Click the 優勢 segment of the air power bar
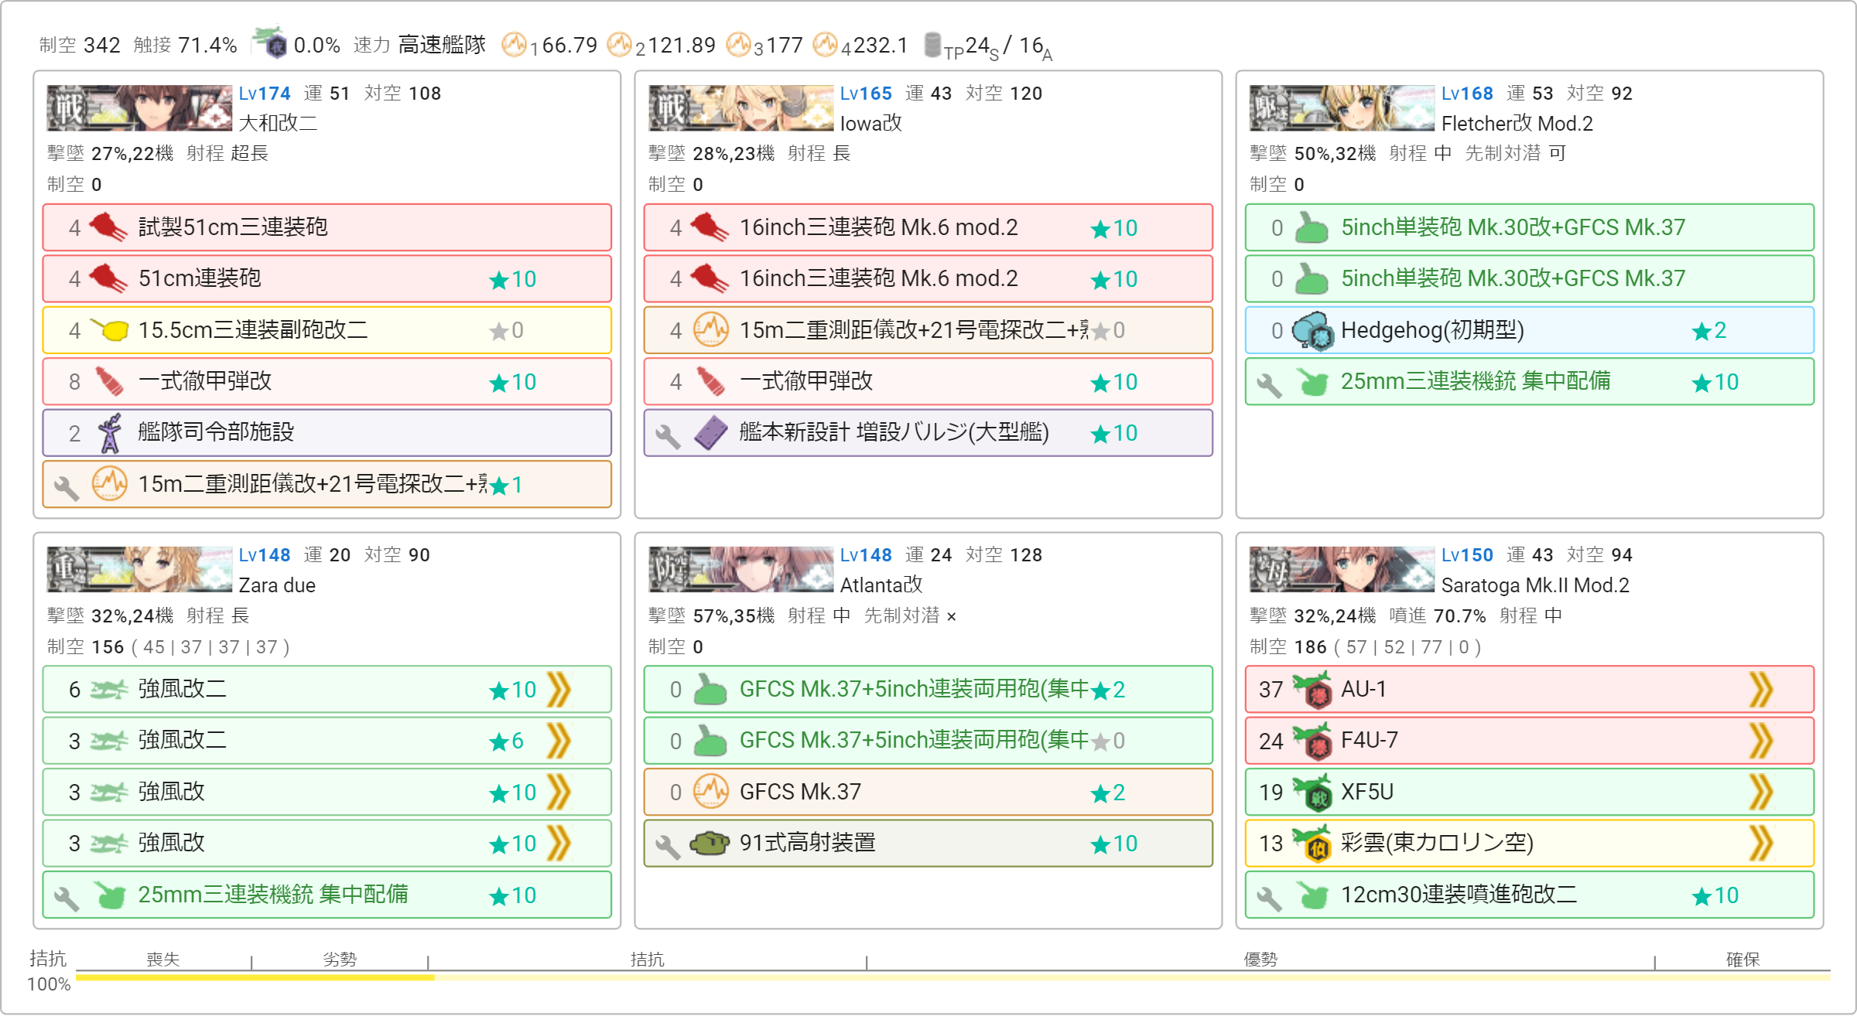This screenshot has height=1016, width=1857. pyautogui.click(x=1260, y=960)
